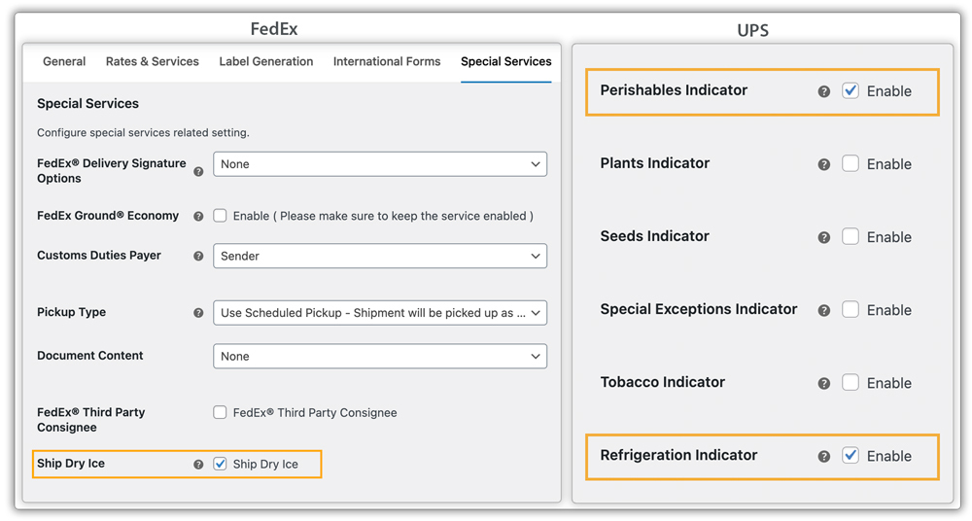Open the Label Generation tab
Viewport: 972px width, 521px height.
(x=266, y=61)
